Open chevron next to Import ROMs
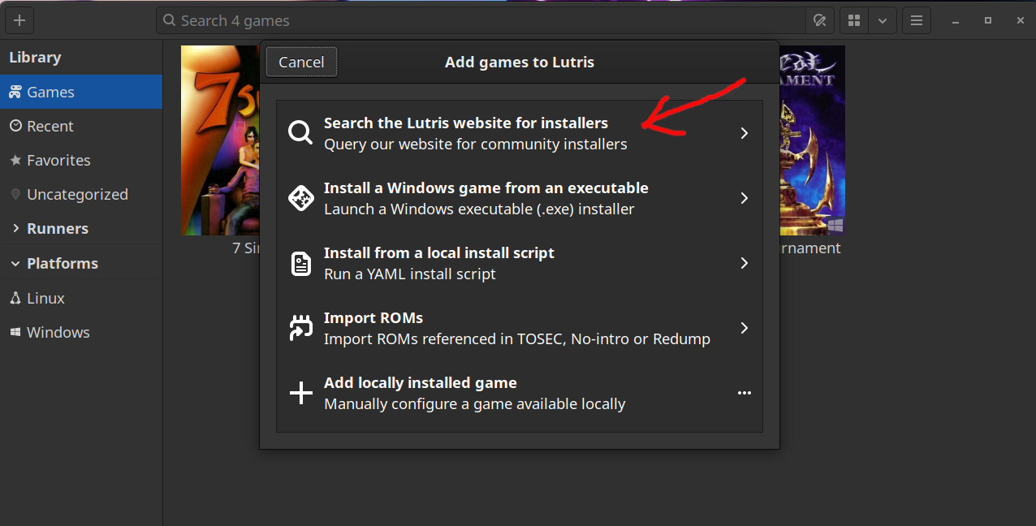This screenshot has width=1036, height=526. [x=744, y=328]
